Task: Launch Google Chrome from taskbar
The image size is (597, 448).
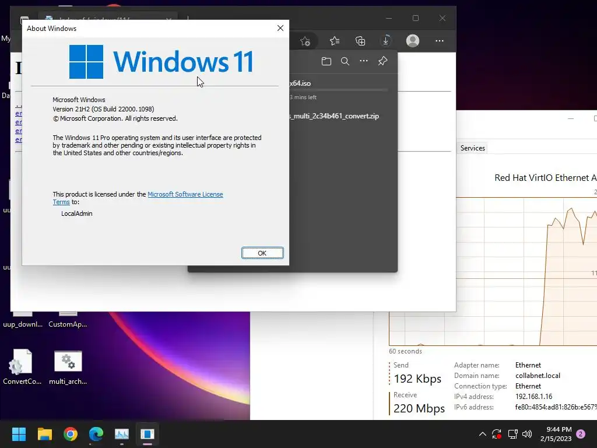Action: point(71,434)
